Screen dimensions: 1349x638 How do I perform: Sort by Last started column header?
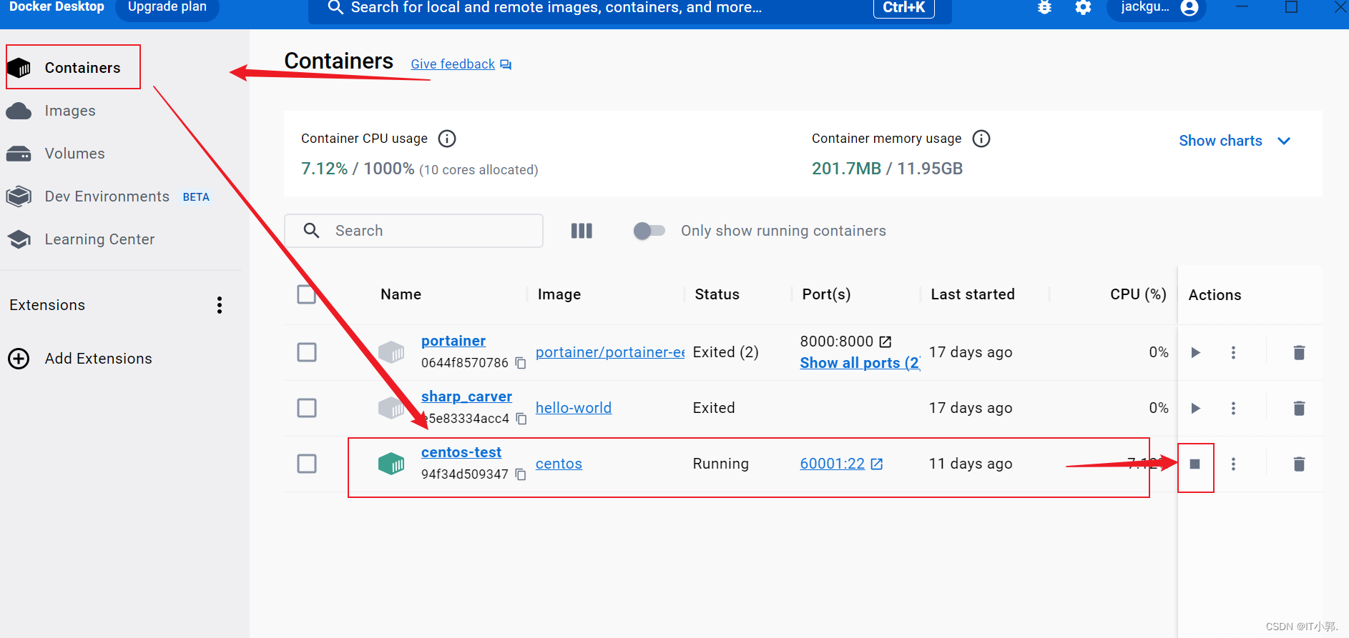coord(973,294)
